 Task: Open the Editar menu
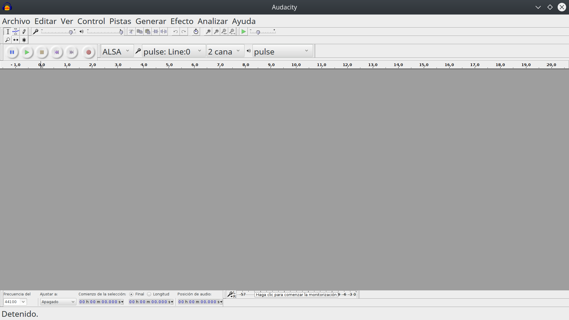(x=45, y=21)
